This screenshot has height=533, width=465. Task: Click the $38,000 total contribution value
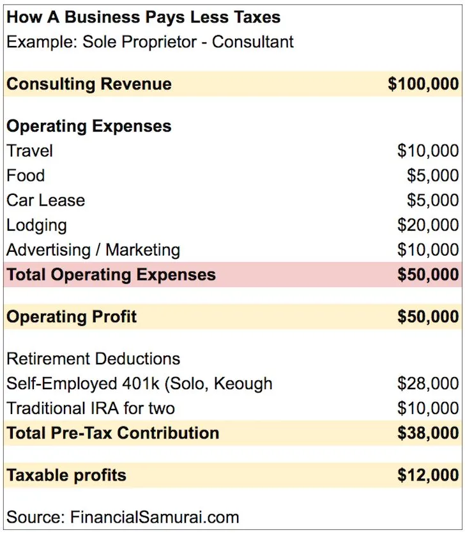pyautogui.click(x=428, y=433)
